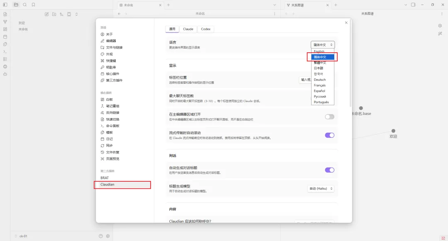448x241 pixels.
Task: Click the collapse-all arrows in file explorer
Action: click(76, 14)
